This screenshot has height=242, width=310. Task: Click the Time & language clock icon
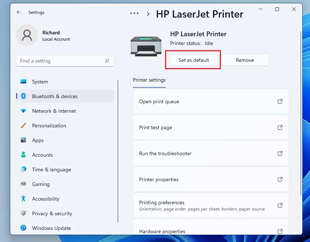[23, 169]
